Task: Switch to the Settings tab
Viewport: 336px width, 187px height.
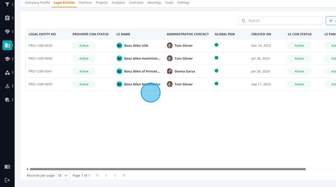Action: [183, 3]
